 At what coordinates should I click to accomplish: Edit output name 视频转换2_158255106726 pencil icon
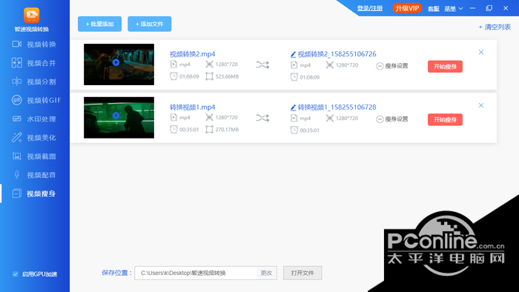pos(293,54)
